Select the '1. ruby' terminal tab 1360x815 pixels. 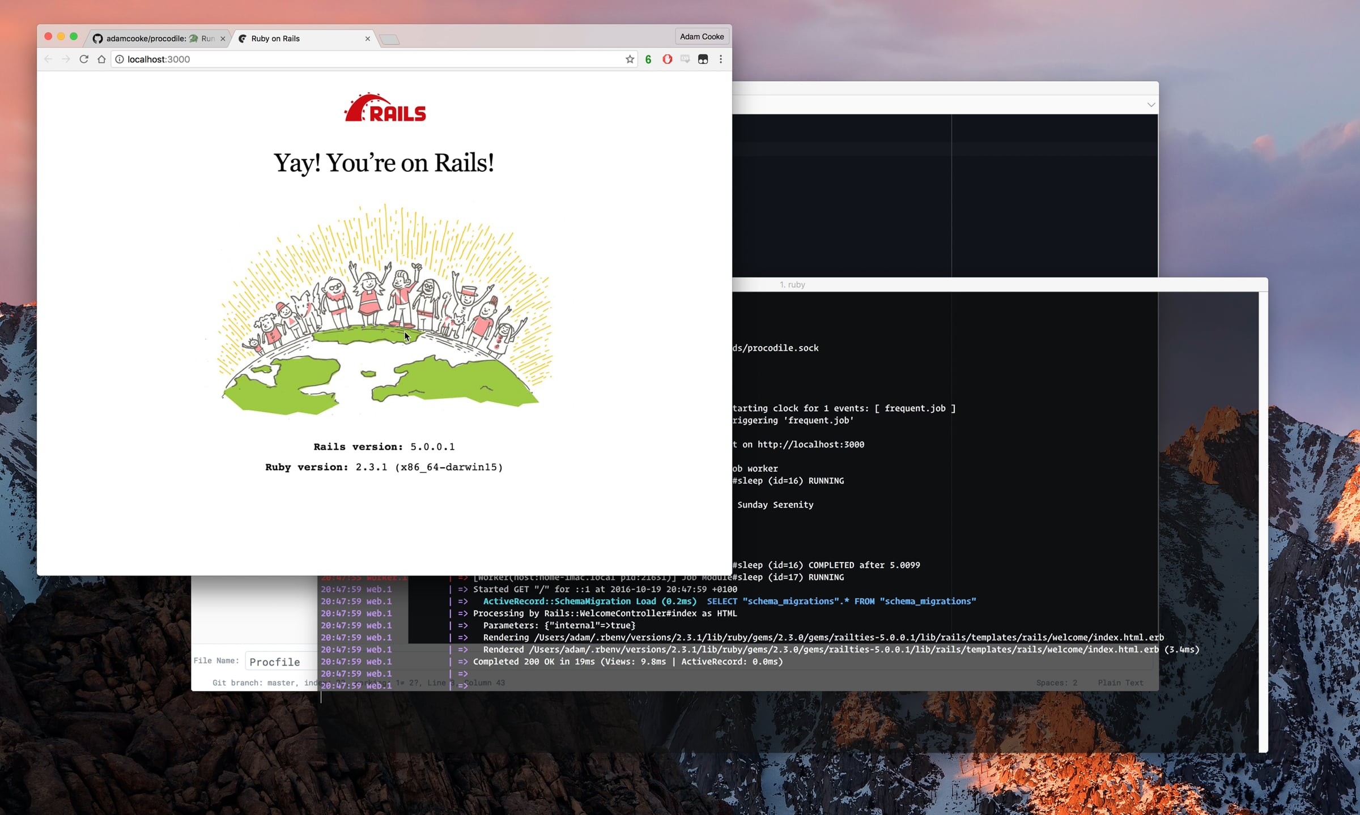coord(792,284)
